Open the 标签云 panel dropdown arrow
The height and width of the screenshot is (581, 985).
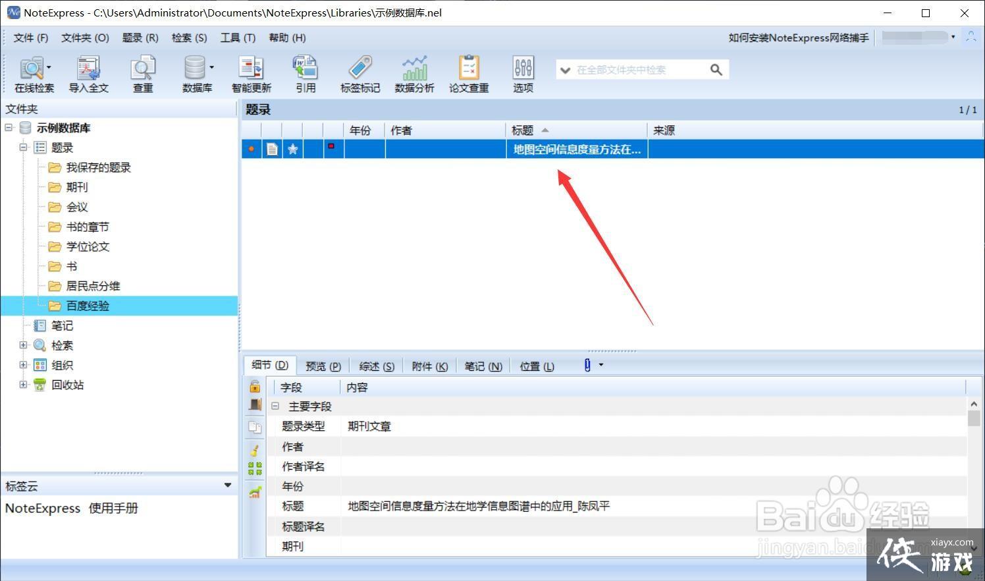228,485
